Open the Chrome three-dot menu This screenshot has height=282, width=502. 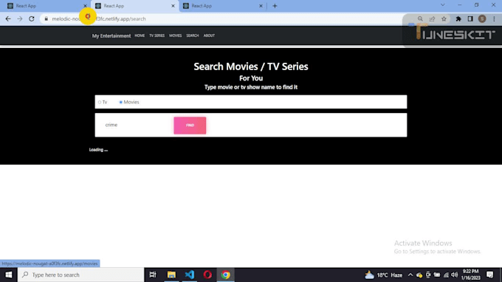tap(494, 19)
